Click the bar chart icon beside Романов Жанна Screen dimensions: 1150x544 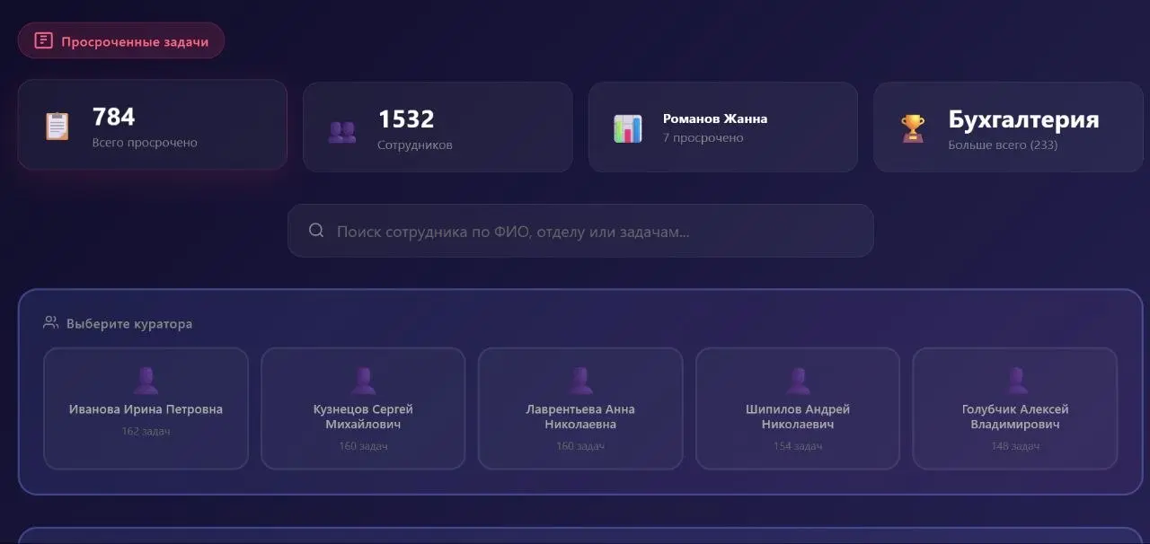click(x=628, y=128)
